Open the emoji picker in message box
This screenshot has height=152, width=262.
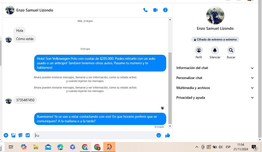158,135
